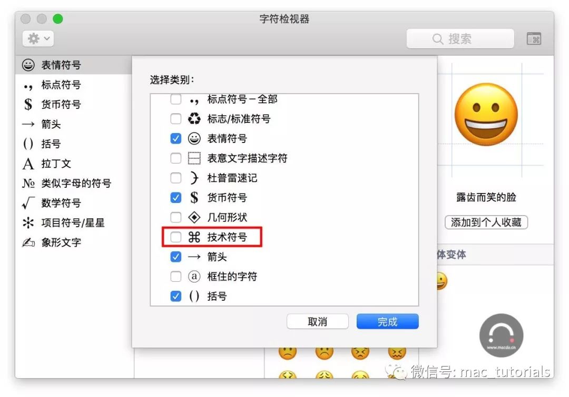
Task: Select 类似字母的符号 letterlike symbols in sidebar
Action: (73, 184)
